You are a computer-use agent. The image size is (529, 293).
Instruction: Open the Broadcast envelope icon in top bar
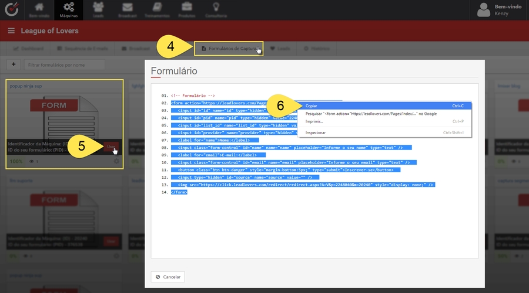point(128,9)
